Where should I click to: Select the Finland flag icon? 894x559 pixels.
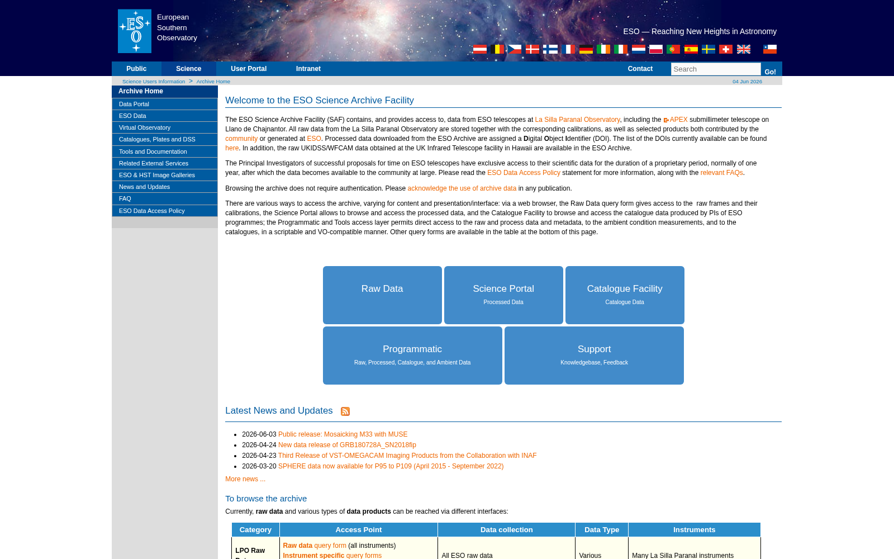click(x=550, y=49)
